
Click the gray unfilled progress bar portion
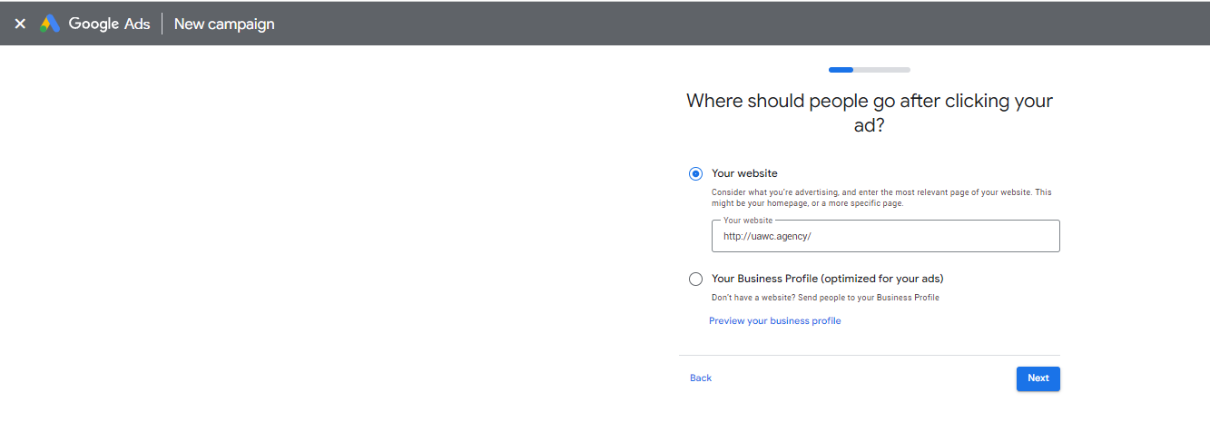tap(881, 70)
